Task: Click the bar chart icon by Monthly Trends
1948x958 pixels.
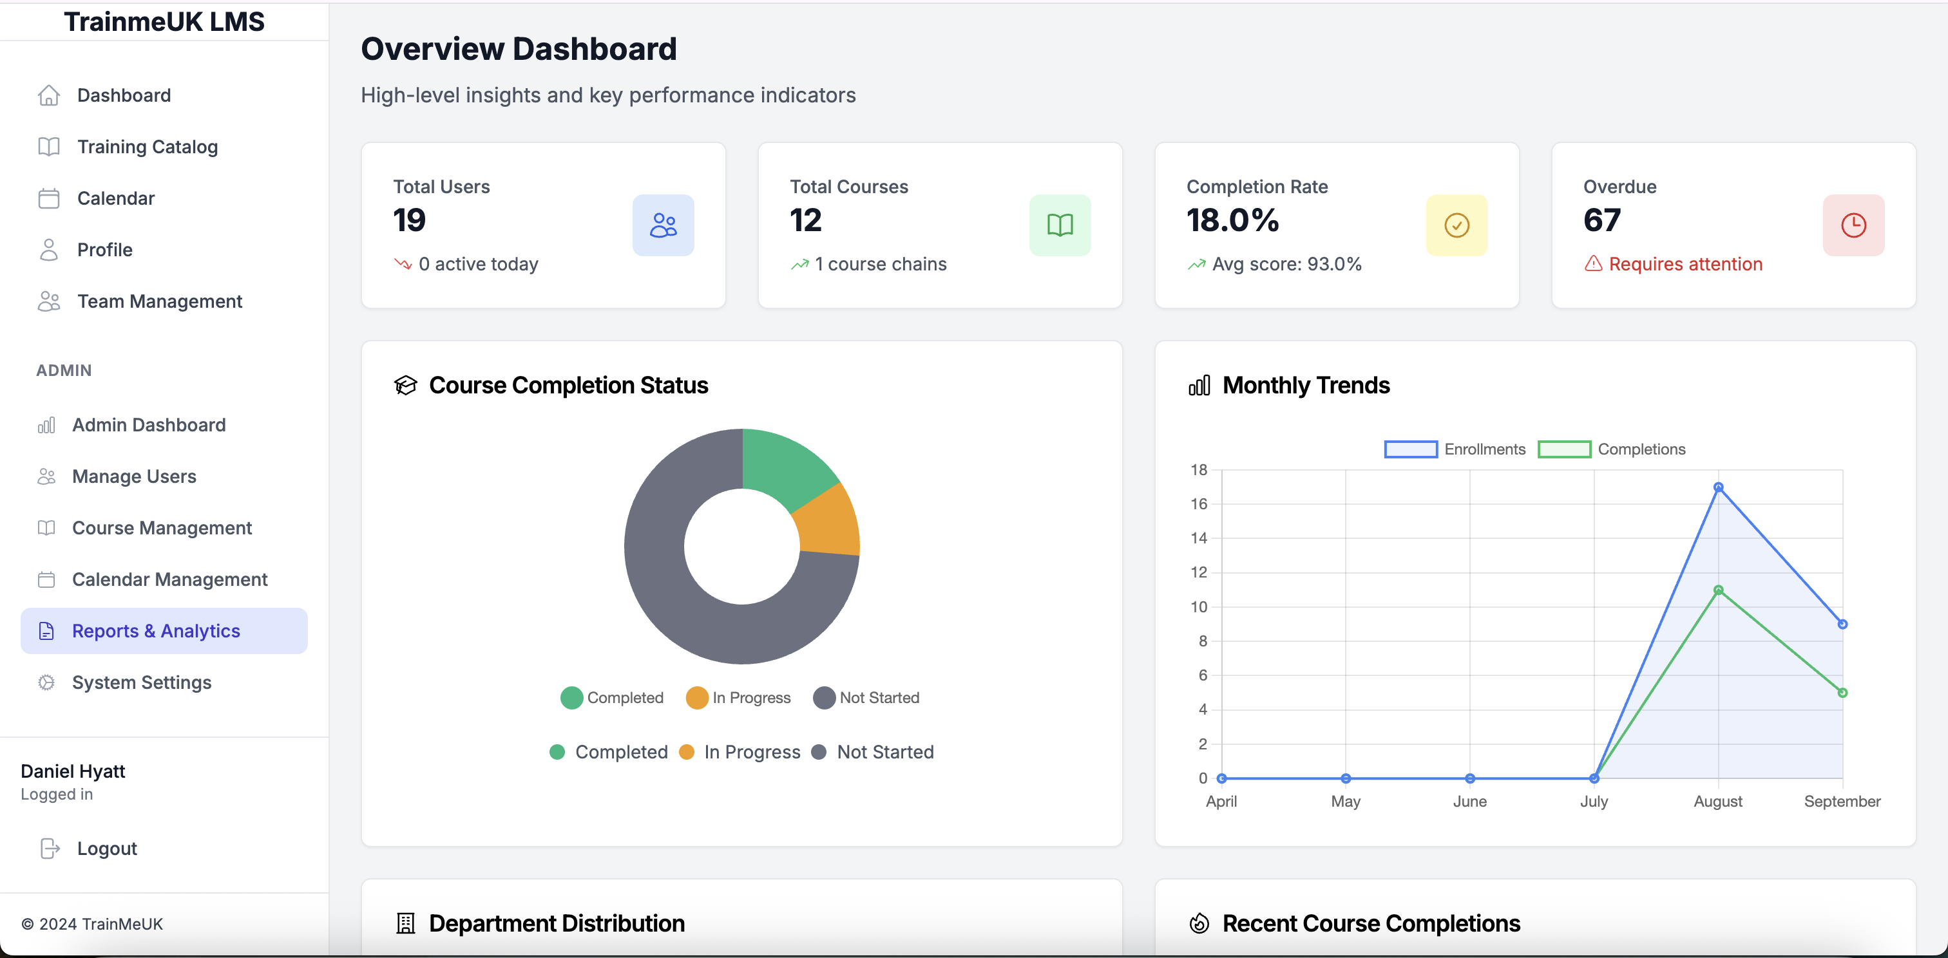Action: [x=1199, y=385]
